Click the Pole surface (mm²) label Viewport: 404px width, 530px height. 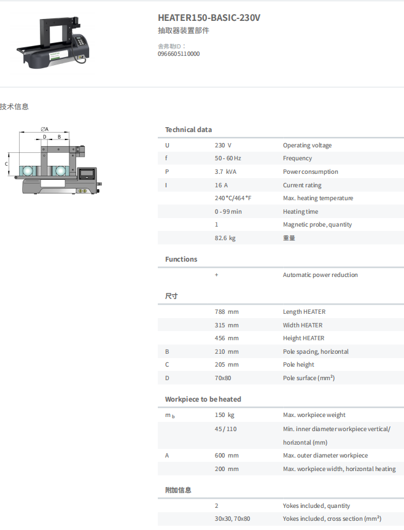click(309, 378)
